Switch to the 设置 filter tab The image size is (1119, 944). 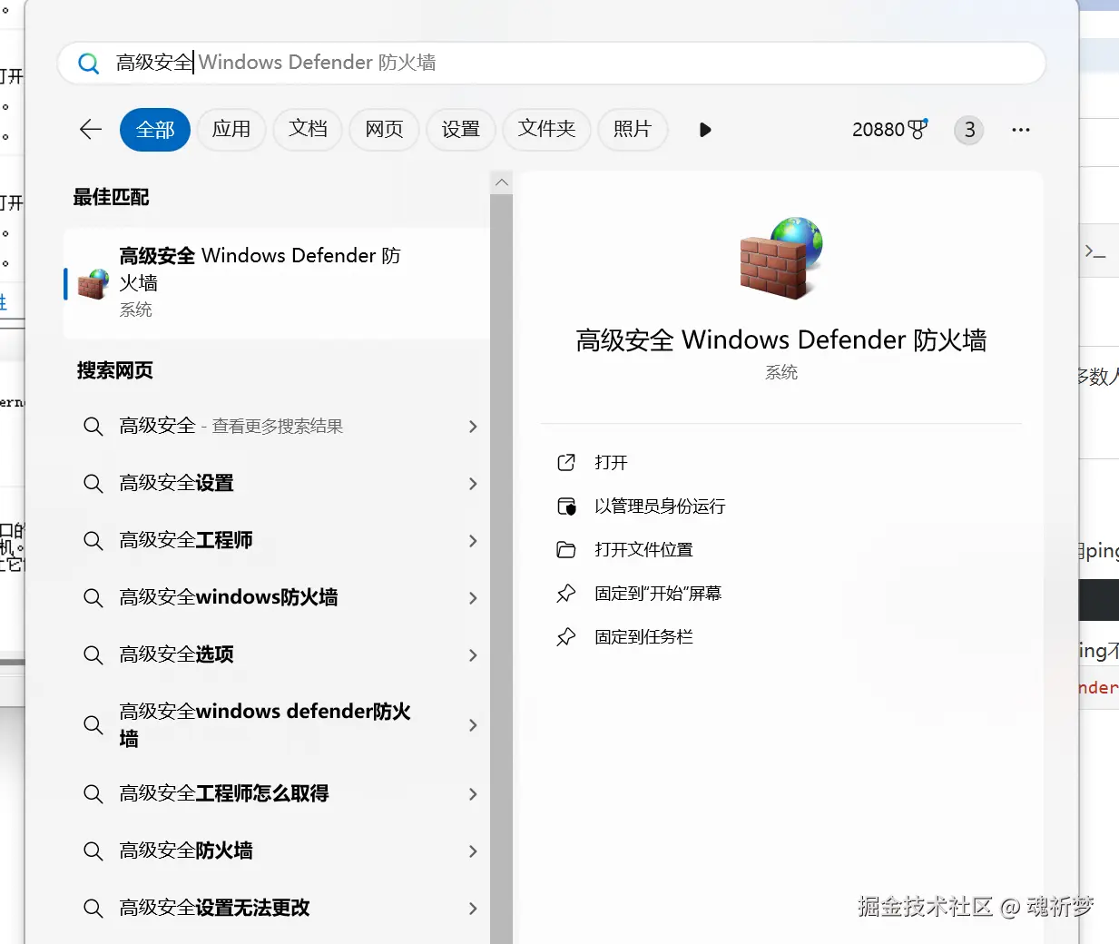[460, 130]
